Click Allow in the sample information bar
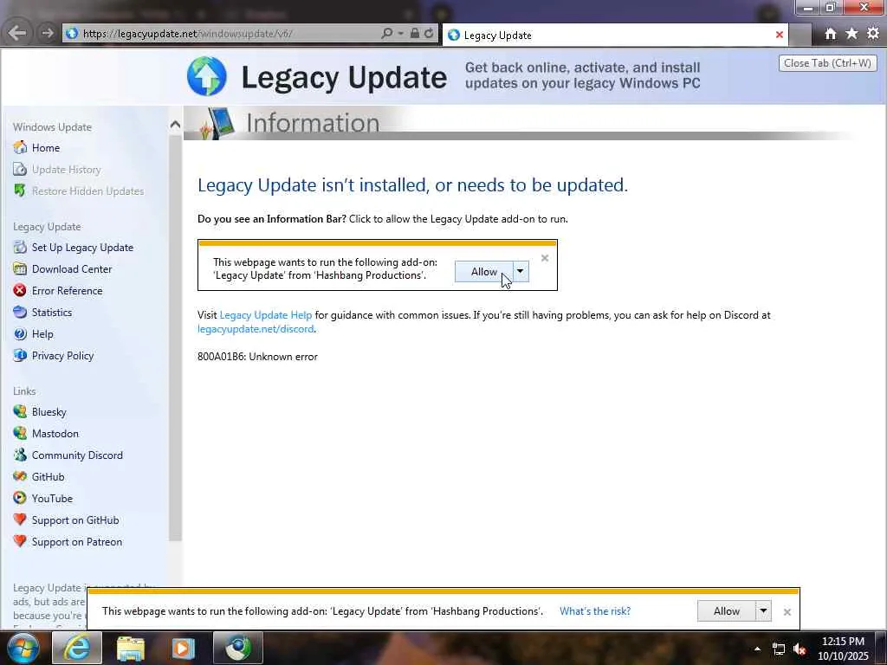 click(x=484, y=271)
